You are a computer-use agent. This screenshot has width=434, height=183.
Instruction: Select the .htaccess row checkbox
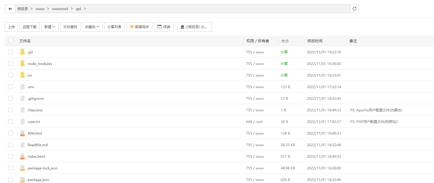(x=11, y=110)
